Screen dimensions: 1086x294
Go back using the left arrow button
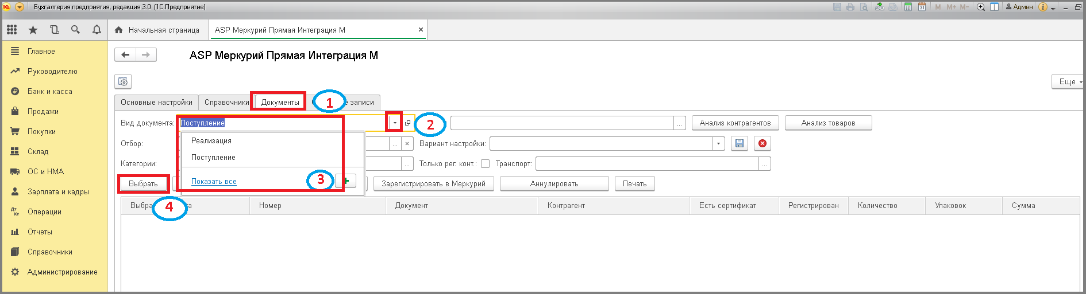click(x=125, y=55)
